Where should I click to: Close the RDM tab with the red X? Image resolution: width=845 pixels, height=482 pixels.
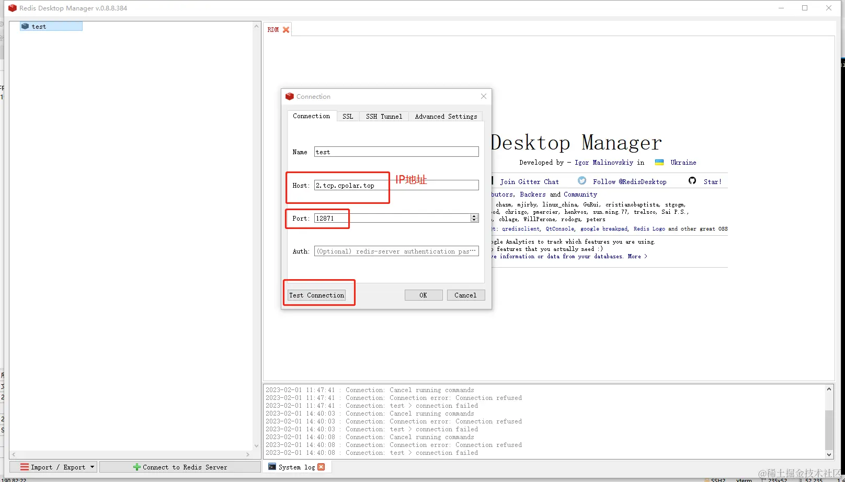pyautogui.click(x=286, y=30)
